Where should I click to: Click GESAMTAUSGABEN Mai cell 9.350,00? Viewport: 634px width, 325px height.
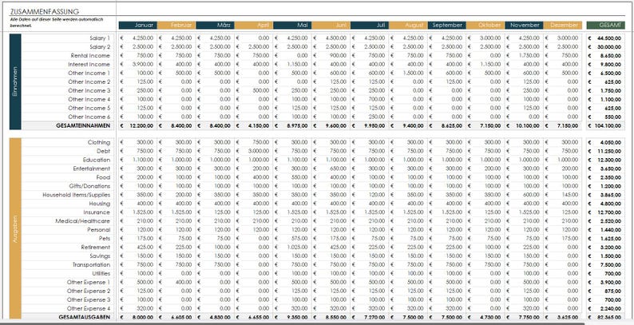coord(292,317)
